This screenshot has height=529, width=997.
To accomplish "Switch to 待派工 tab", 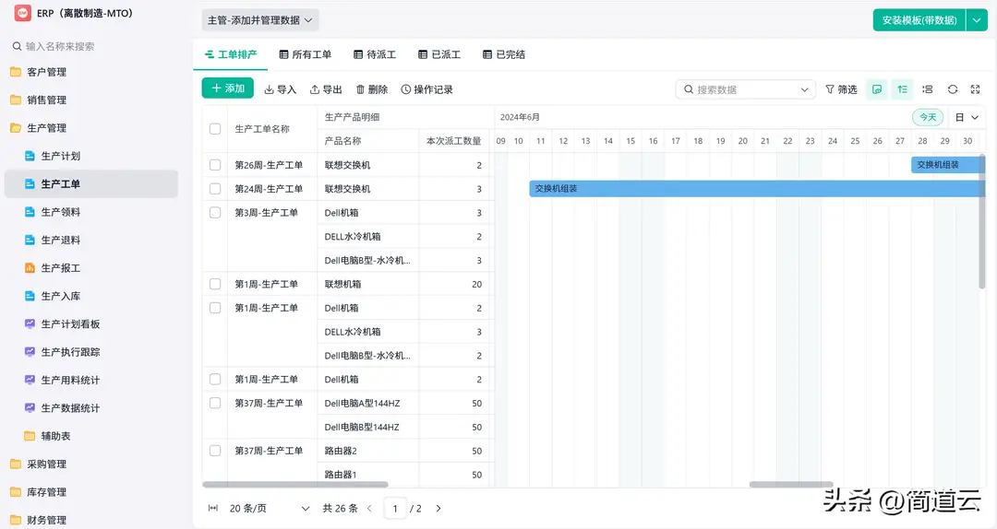I will pyautogui.click(x=375, y=54).
